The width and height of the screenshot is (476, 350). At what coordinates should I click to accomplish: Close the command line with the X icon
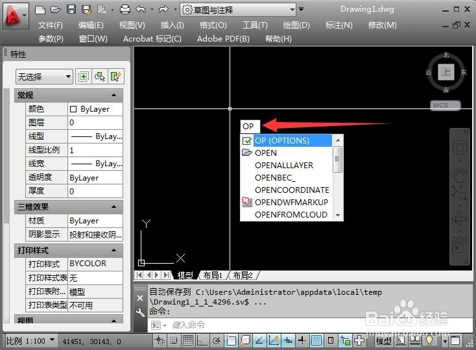(140, 298)
